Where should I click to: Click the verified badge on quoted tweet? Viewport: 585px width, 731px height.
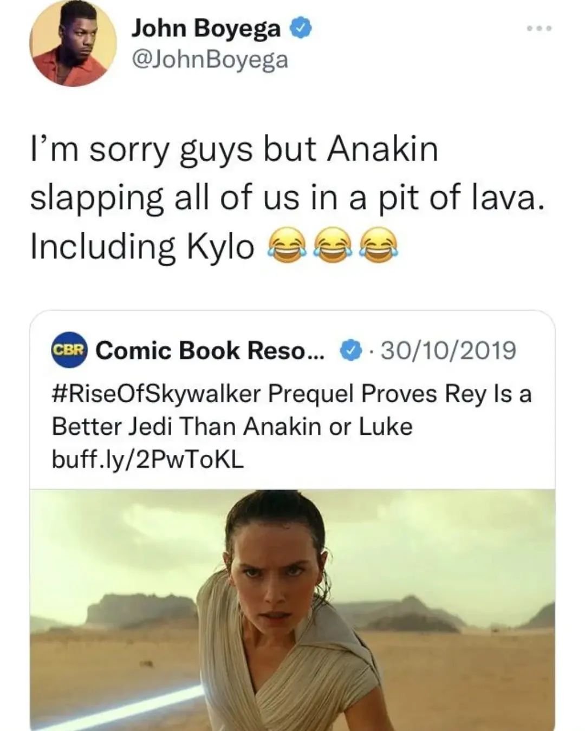tap(350, 351)
